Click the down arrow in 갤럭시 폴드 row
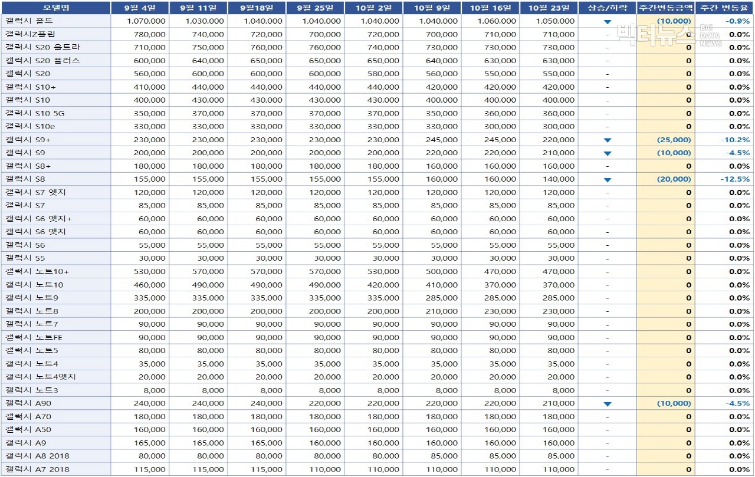Screen dimensions: 755x477 click(x=608, y=22)
